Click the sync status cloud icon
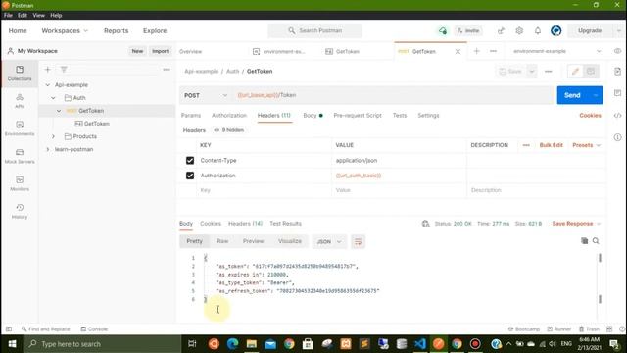This screenshot has width=627, height=353. (x=442, y=30)
